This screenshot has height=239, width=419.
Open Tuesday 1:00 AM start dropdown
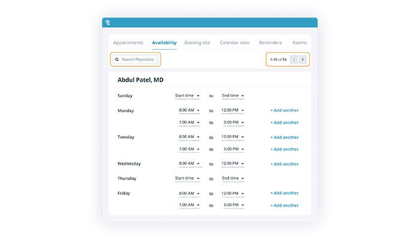point(189,149)
